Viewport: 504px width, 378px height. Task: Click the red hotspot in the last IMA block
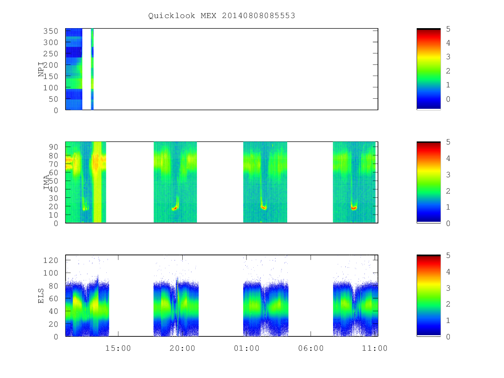pyautogui.click(x=354, y=208)
